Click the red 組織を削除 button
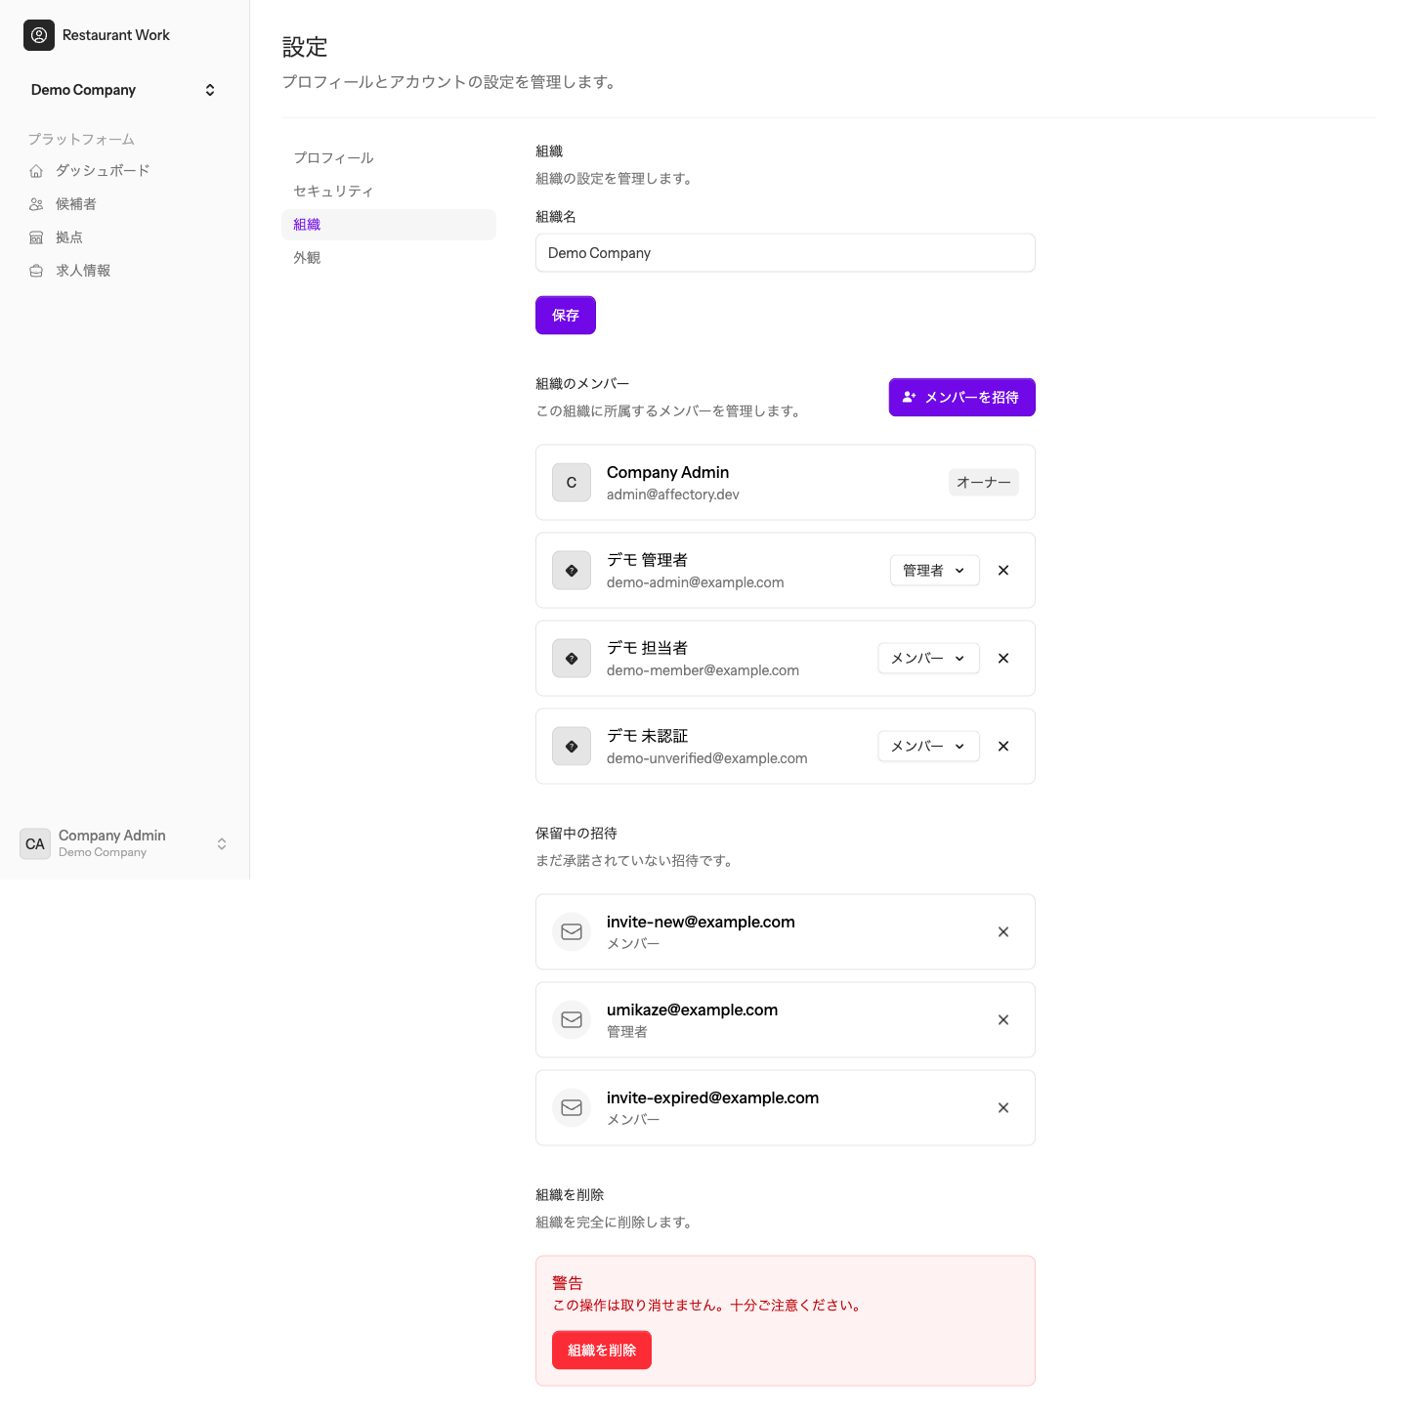Image resolution: width=1407 pixels, height=1418 pixels. (602, 1351)
